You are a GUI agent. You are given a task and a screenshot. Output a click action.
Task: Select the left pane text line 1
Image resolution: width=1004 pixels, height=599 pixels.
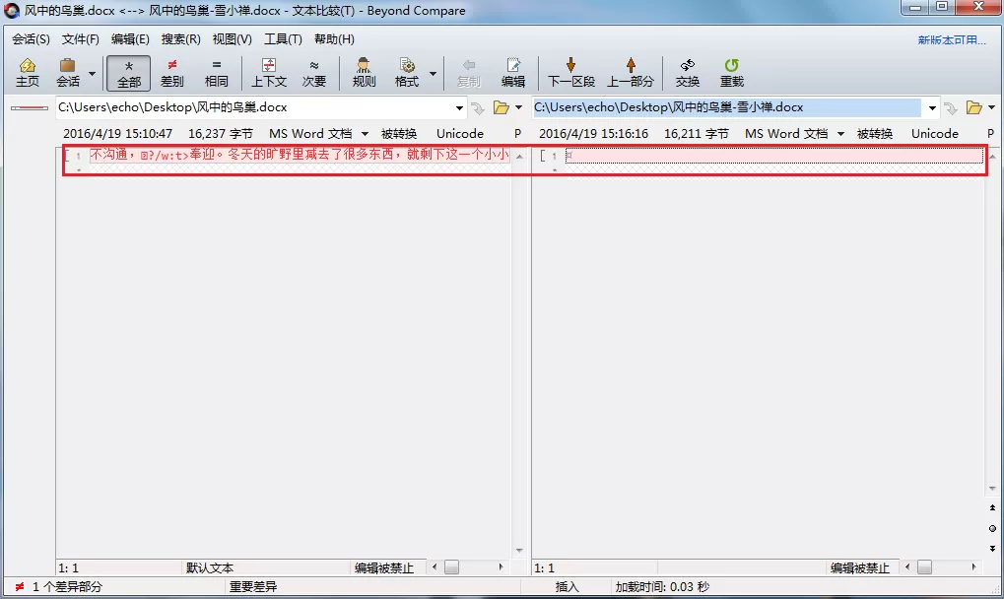tap(300, 155)
